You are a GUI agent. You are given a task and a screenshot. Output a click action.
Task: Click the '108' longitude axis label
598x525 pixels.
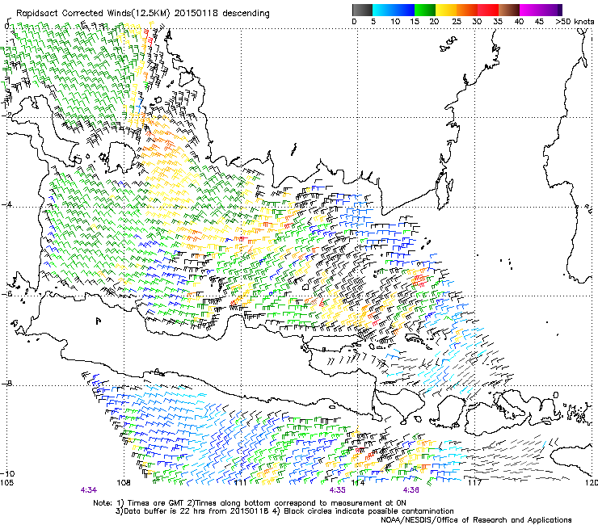click(124, 483)
